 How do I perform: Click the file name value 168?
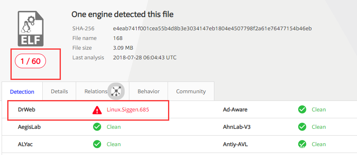[118, 38]
